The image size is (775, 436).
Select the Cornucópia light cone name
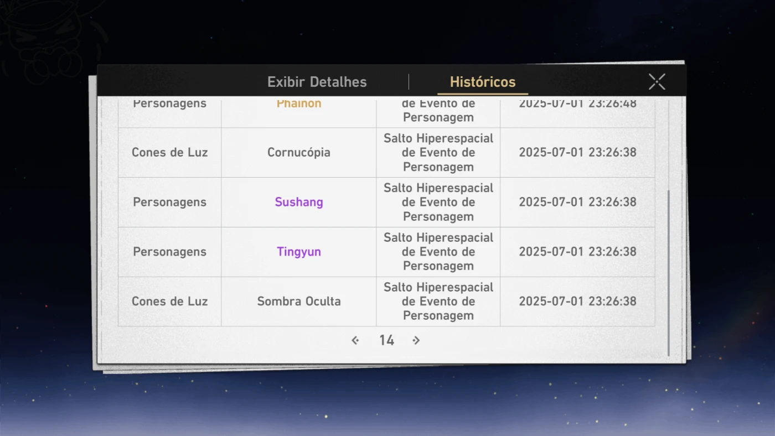(x=299, y=152)
